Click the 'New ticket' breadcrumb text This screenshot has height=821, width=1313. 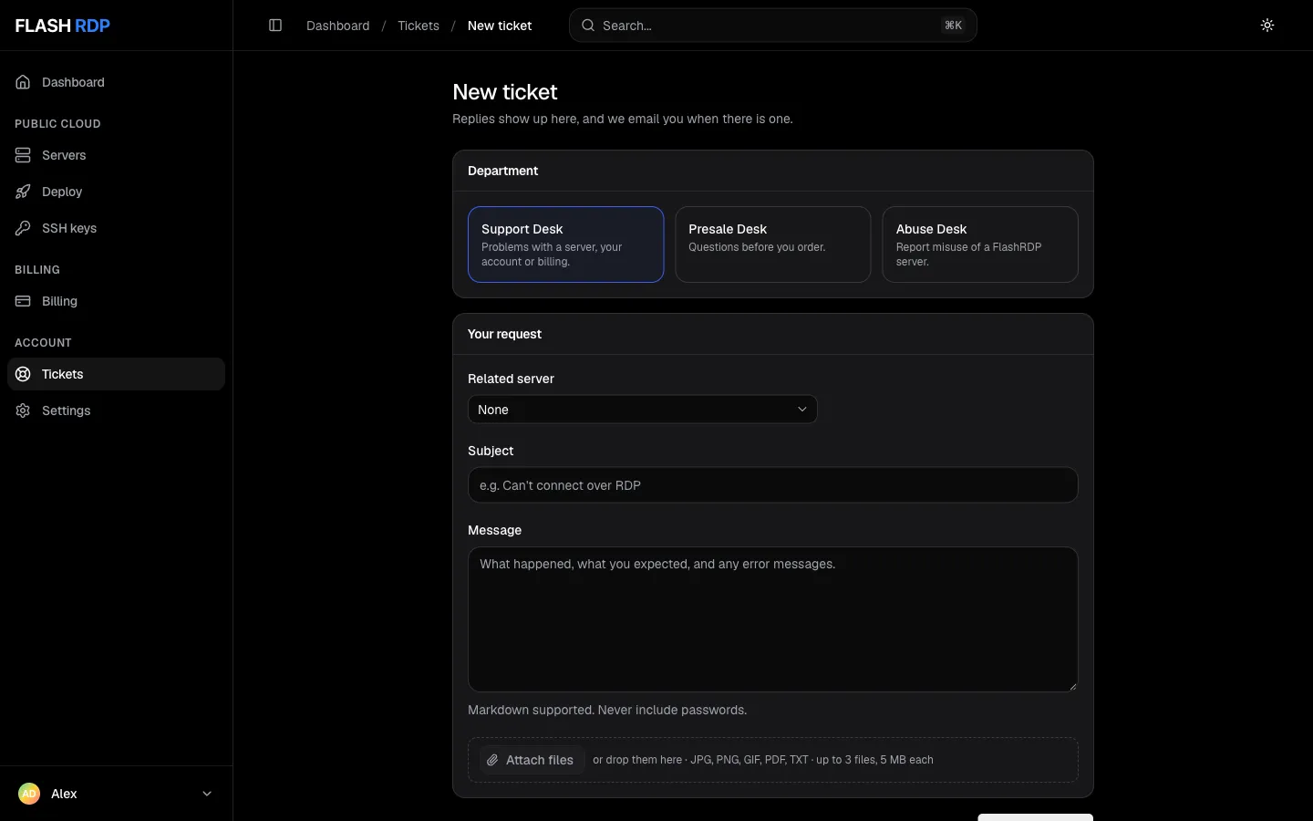pos(500,26)
